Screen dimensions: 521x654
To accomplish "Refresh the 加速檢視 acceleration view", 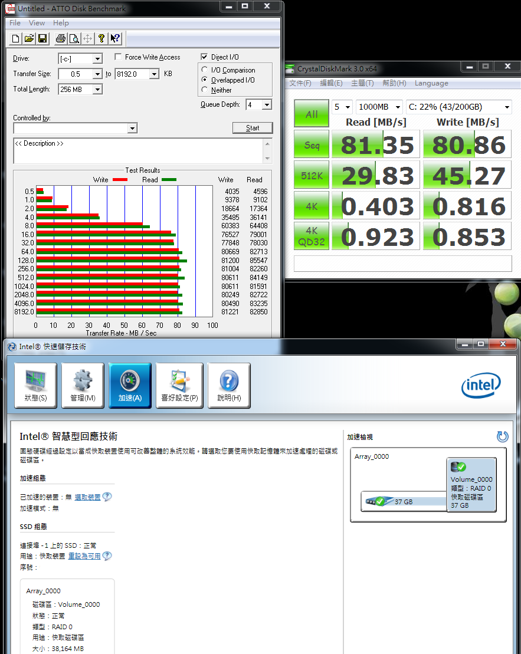I will 502,437.
